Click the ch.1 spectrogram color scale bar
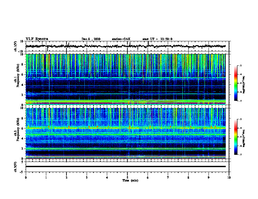The width and height of the screenshot is (258, 199). point(236,83)
